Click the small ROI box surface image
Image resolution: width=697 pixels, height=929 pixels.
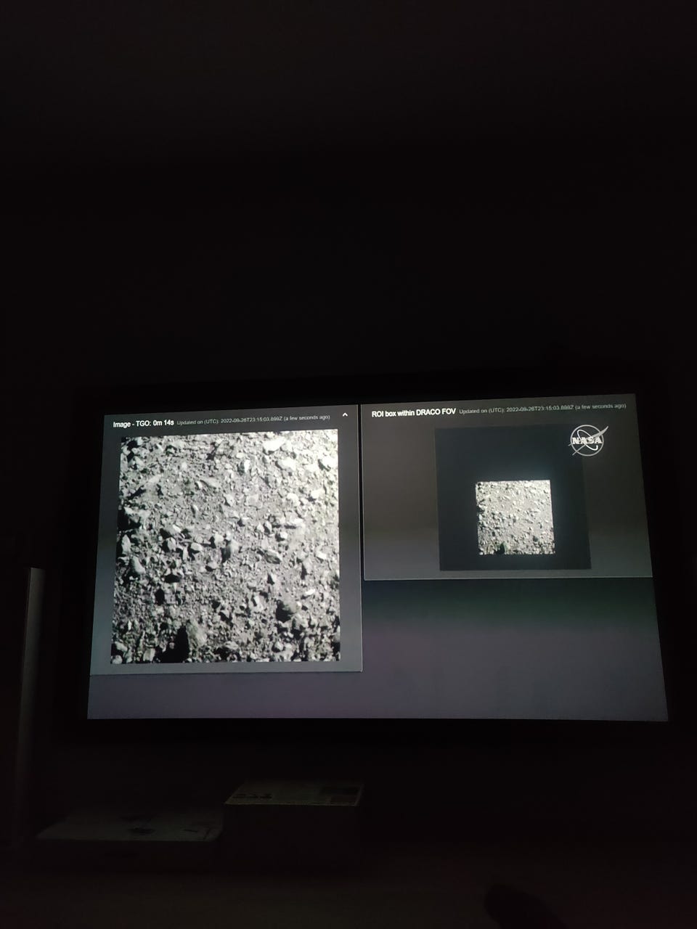click(x=515, y=517)
